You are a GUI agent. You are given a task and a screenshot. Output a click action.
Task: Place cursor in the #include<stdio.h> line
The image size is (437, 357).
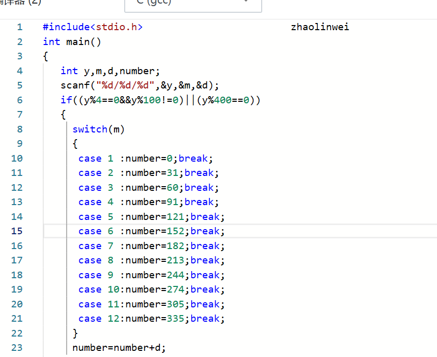pos(93,27)
